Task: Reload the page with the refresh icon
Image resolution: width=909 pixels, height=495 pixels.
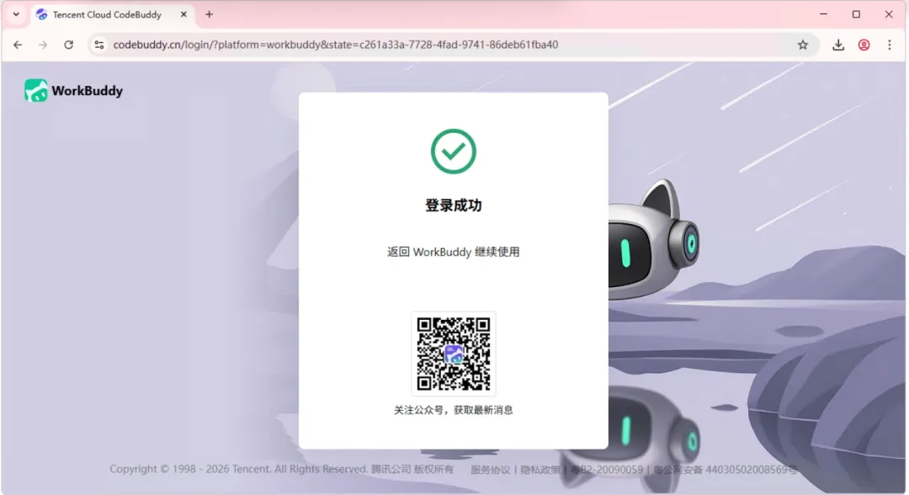Action: (68, 45)
